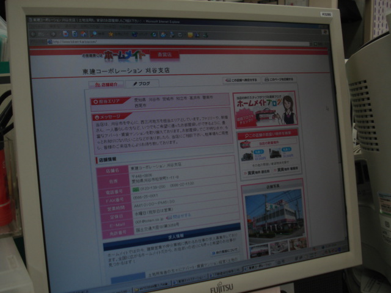
Task: Switch to the active 東建コーポレーション taskbar item
Action: point(258,267)
